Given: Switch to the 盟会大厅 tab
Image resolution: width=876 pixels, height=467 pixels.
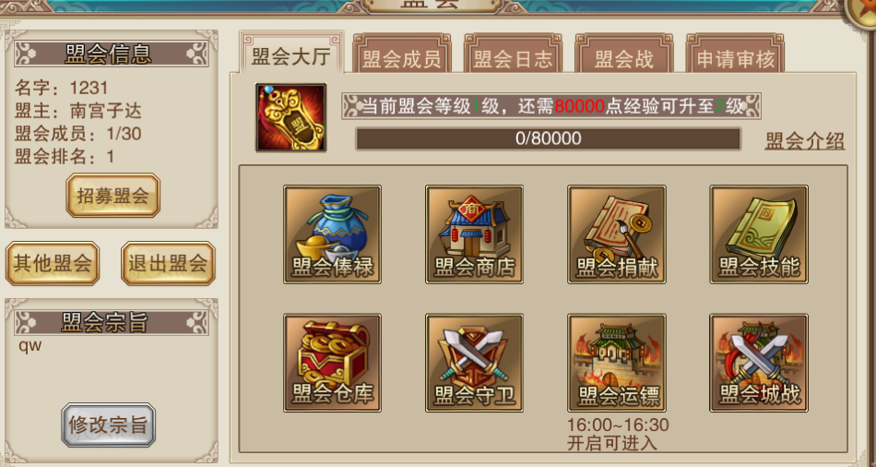Looking at the screenshot, I should (291, 54).
